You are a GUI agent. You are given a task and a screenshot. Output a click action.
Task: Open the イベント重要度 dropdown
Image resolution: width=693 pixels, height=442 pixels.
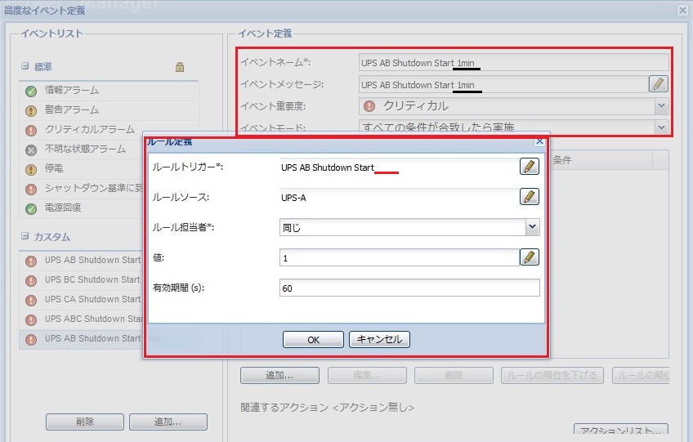661,106
